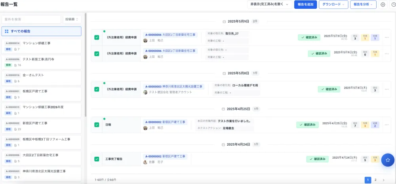The image size is (396, 184).
Task: Click calendar icon beside 2025年4月25日 header
Action: [x=224, y=109]
